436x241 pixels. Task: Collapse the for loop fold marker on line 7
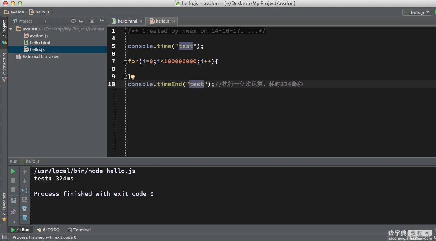click(126, 62)
